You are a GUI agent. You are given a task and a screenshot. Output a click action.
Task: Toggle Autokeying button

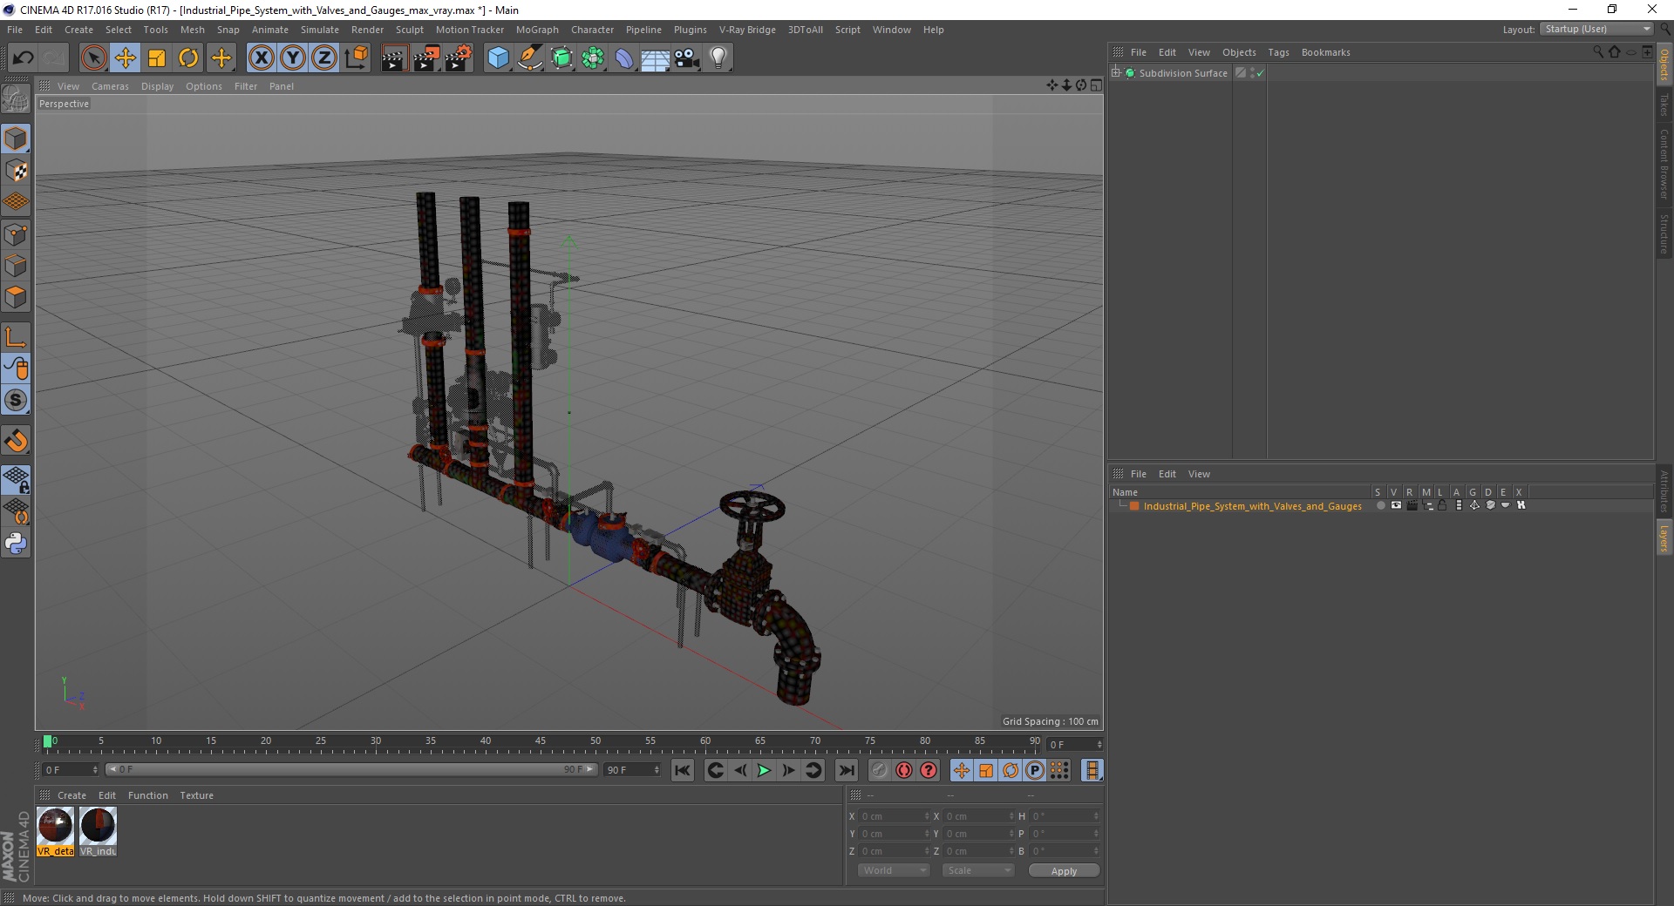click(x=904, y=770)
